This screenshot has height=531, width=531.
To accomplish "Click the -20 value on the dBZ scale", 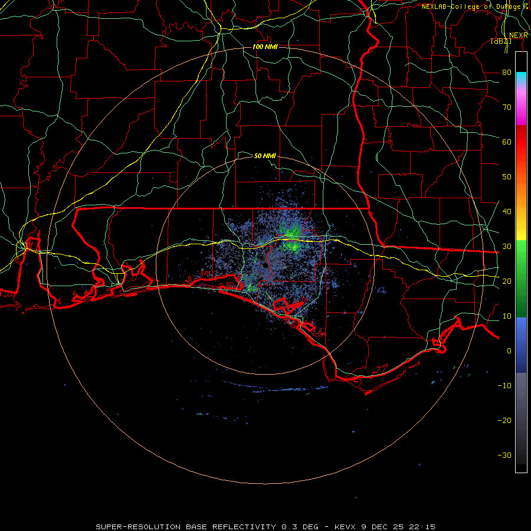I will coord(504,420).
